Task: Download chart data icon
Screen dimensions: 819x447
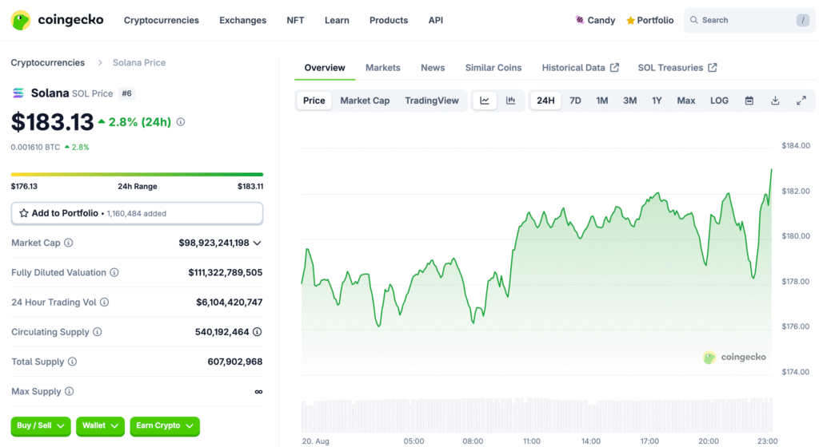Action: (775, 101)
